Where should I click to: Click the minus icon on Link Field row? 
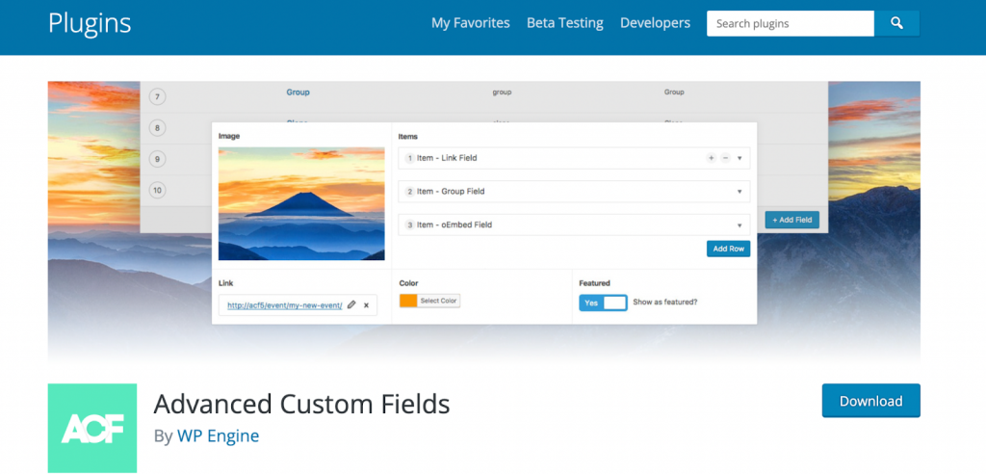725,158
